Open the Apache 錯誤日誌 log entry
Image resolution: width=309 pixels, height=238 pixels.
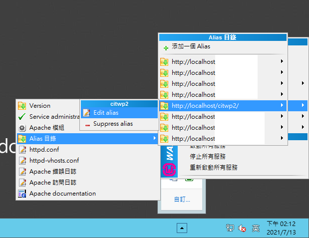coord(52,172)
